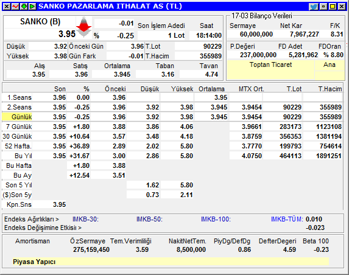
Task: Click the Ana market field
Action: click(330, 65)
